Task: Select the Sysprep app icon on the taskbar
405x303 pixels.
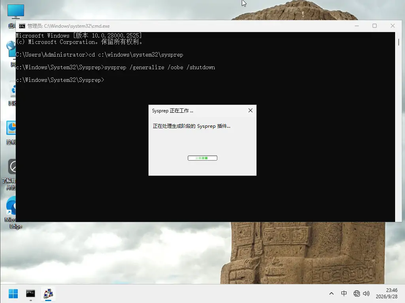Action: 48,294
